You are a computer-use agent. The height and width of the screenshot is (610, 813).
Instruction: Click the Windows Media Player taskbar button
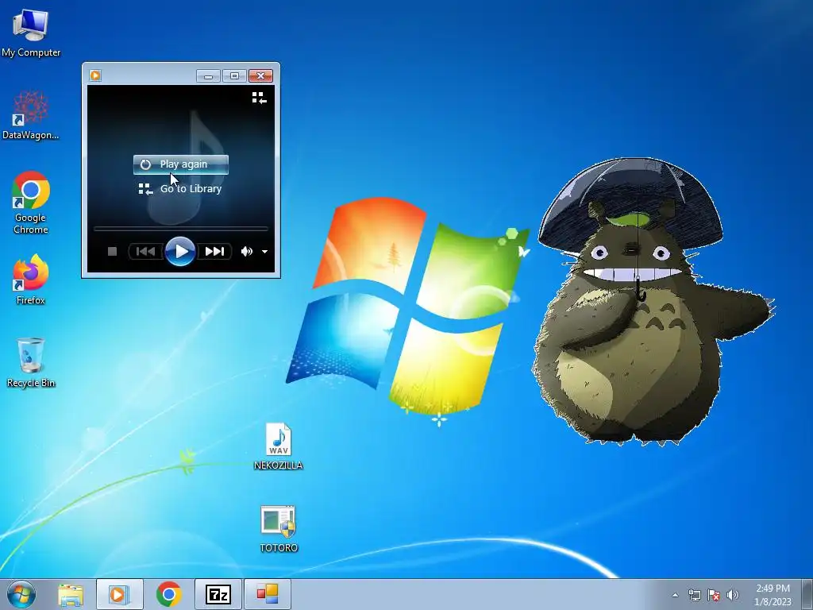[x=119, y=594]
